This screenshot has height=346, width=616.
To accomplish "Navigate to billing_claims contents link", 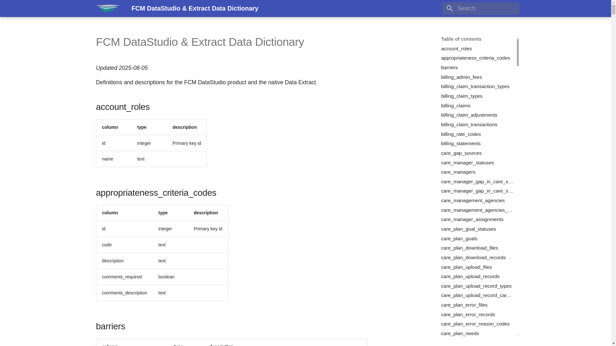I will [456, 106].
